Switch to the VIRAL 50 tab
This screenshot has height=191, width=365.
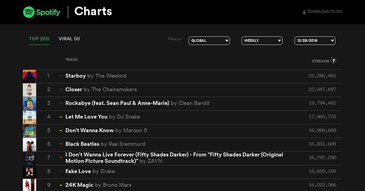[x=69, y=39]
